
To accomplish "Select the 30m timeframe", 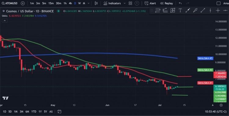I will pyautogui.click(x=58, y=3).
